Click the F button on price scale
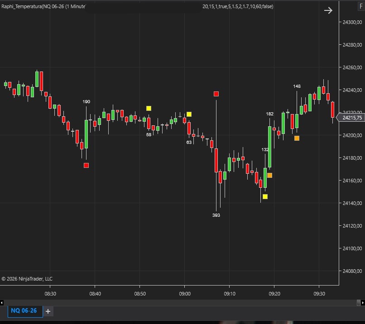 [360, 7]
